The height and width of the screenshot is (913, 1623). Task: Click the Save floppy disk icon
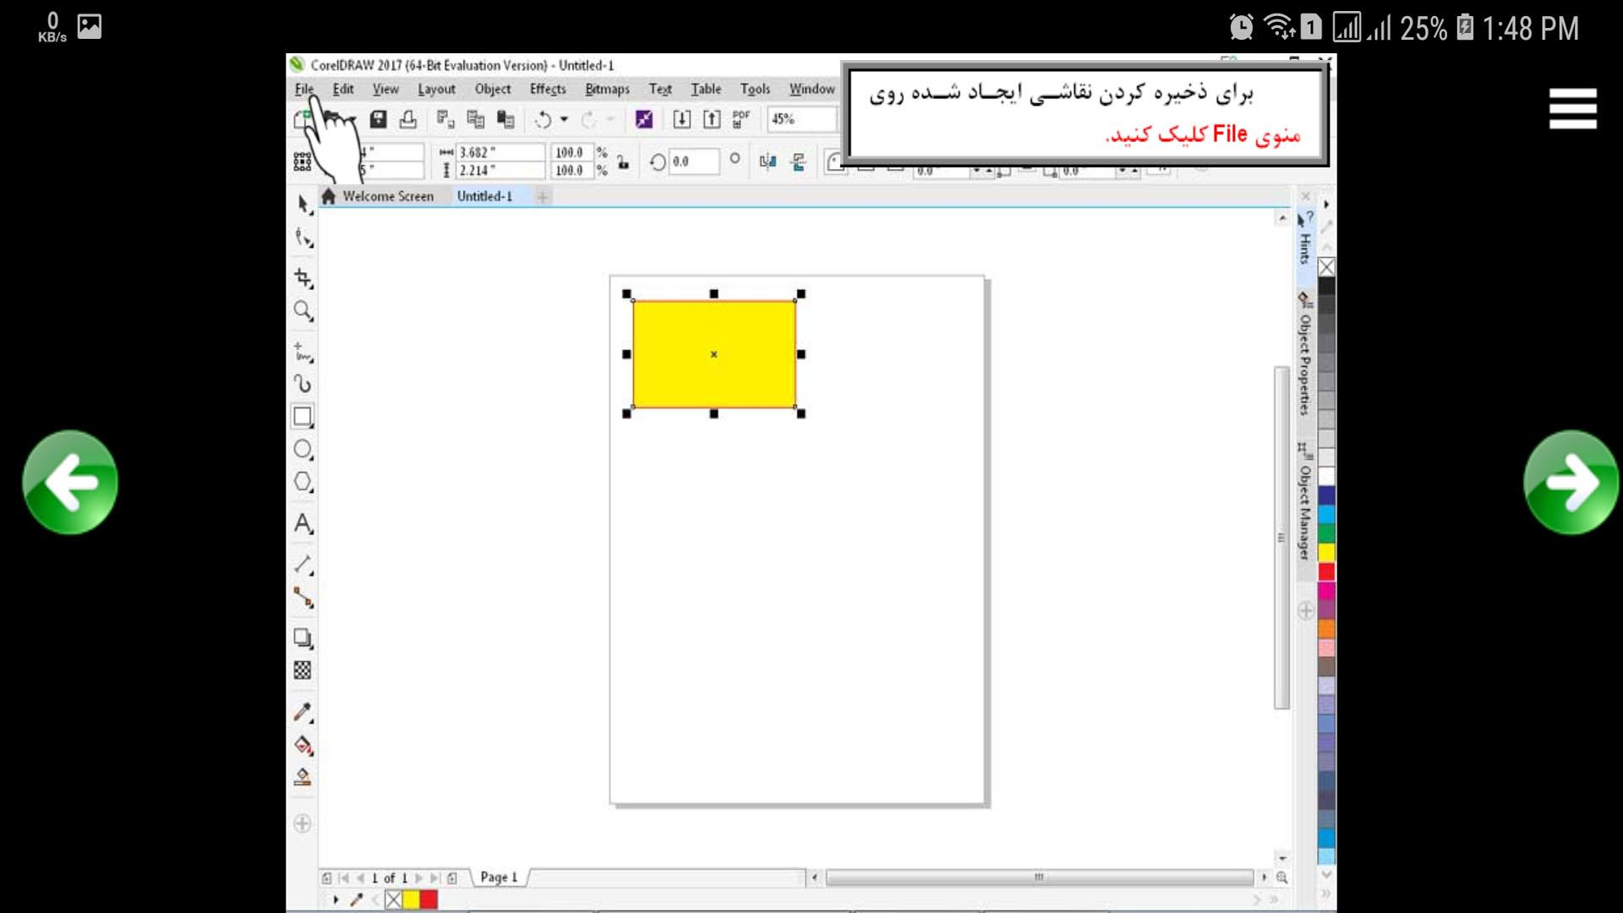[x=378, y=119]
